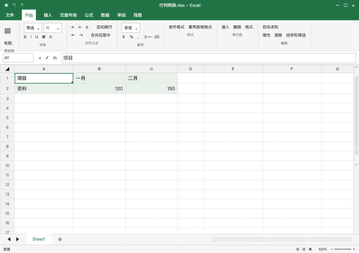Switch to the 页面布局 ribbon tab
Screen dimensions: 359x253
coord(68,15)
